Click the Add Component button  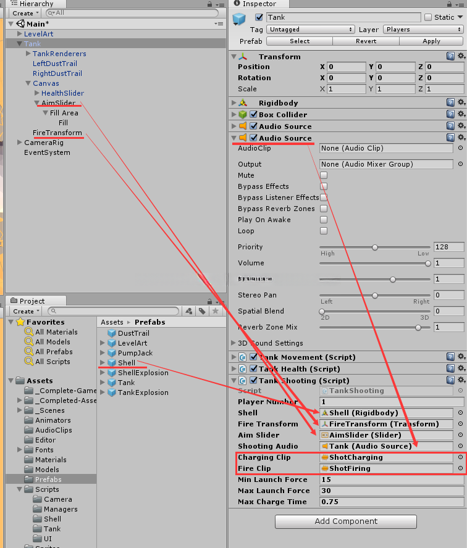(x=345, y=521)
